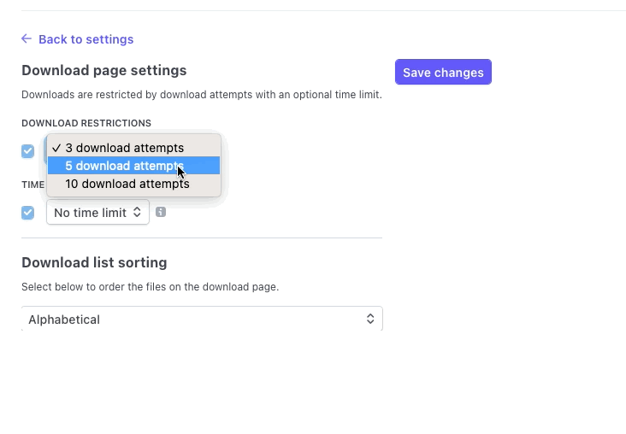
Task: Open the Back to settings link
Action: (x=86, y=39)
